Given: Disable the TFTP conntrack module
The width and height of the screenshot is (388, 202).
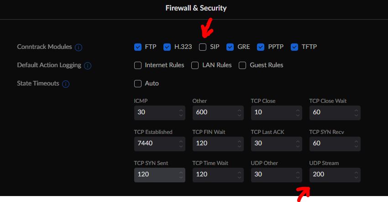Looking at the screenshot, I should point(294,47).
